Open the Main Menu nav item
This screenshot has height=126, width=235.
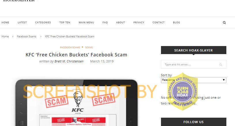tap(86, 22)
